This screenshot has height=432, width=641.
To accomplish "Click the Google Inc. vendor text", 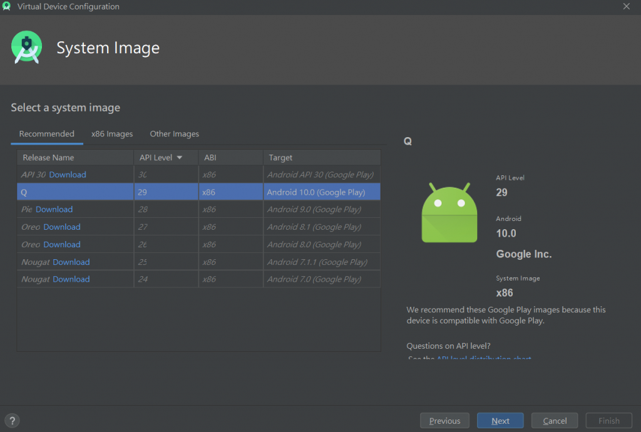I will coord(524,254).
